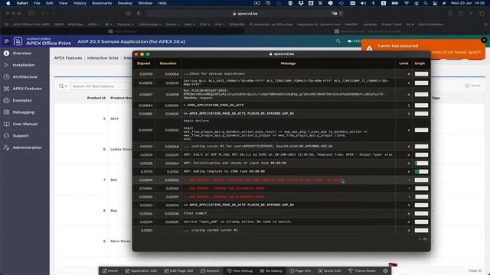The image size is (490, 275).
Task: Open the Safari File menu
Action: tap(37, 3)
